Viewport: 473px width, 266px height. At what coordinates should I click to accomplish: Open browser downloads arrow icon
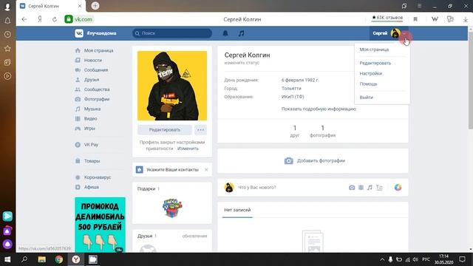point(466,19)
